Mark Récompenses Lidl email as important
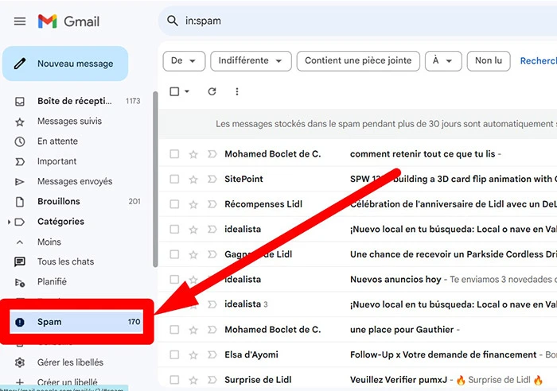Image resolution: width=557 pixels, height=391 pixels. 212,204
